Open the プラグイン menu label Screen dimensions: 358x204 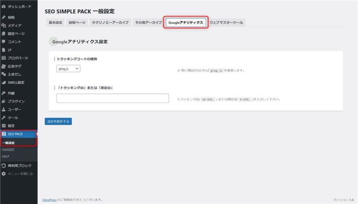click(16, 101)
